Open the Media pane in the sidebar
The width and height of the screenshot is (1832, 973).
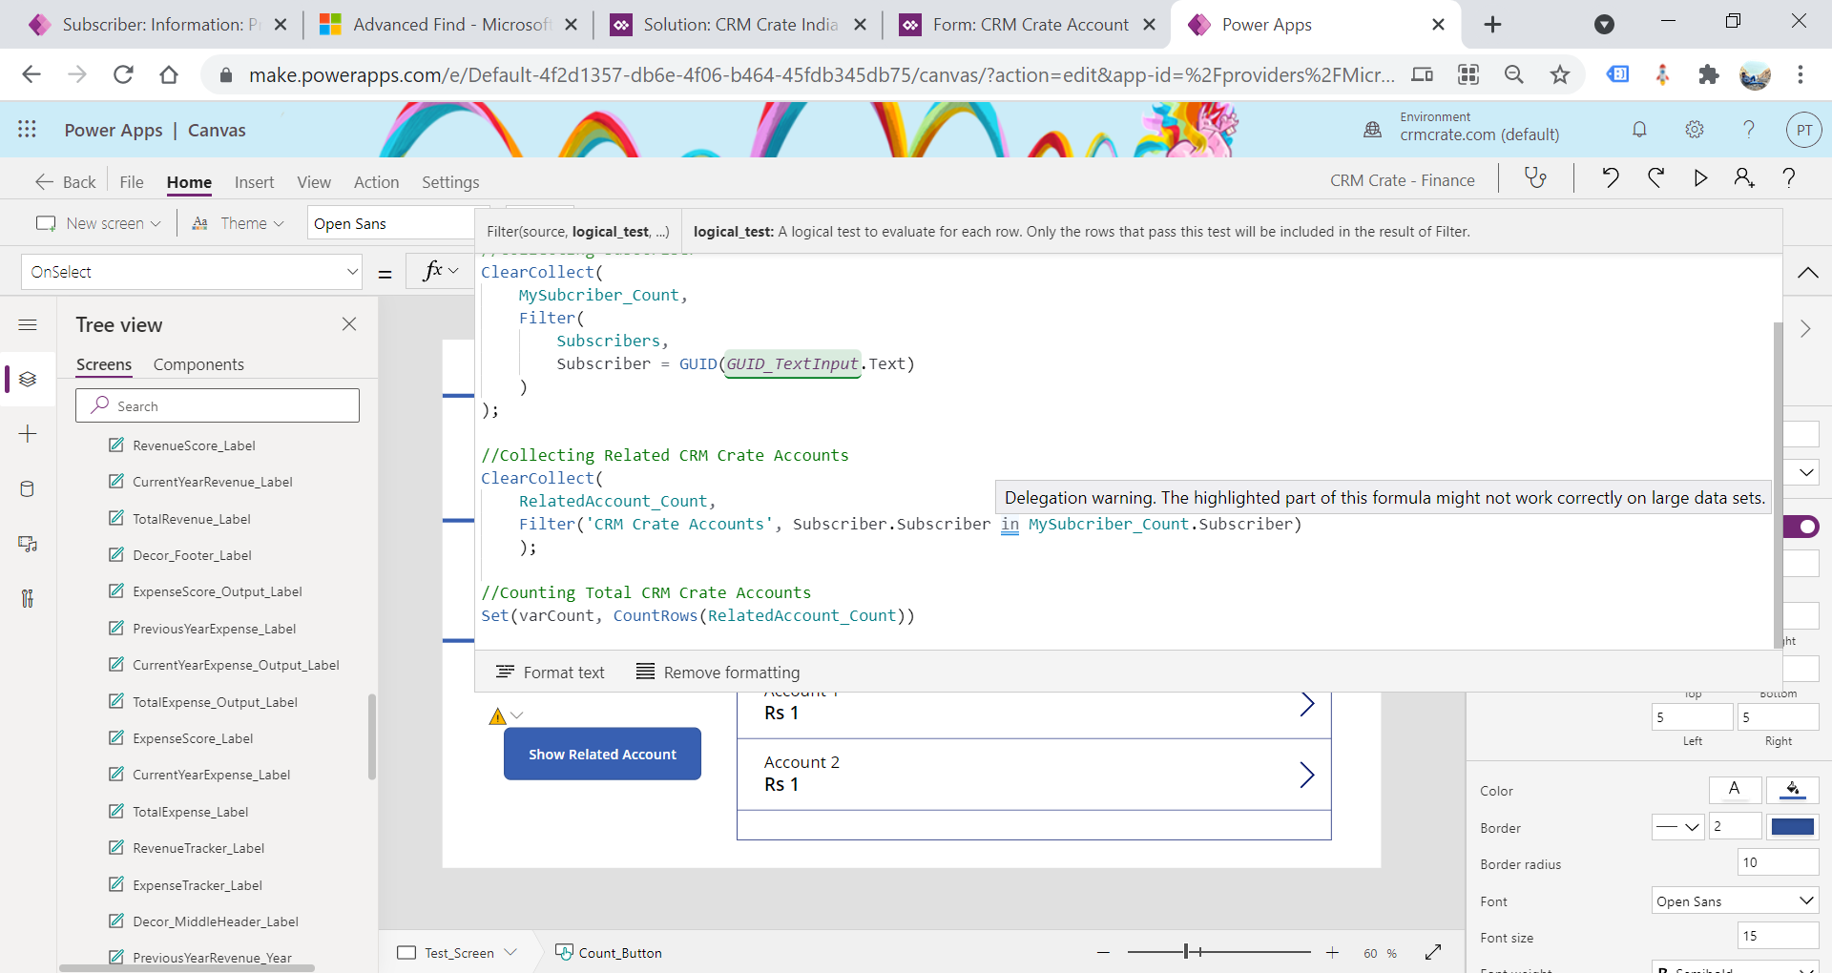tap(28, 544)
